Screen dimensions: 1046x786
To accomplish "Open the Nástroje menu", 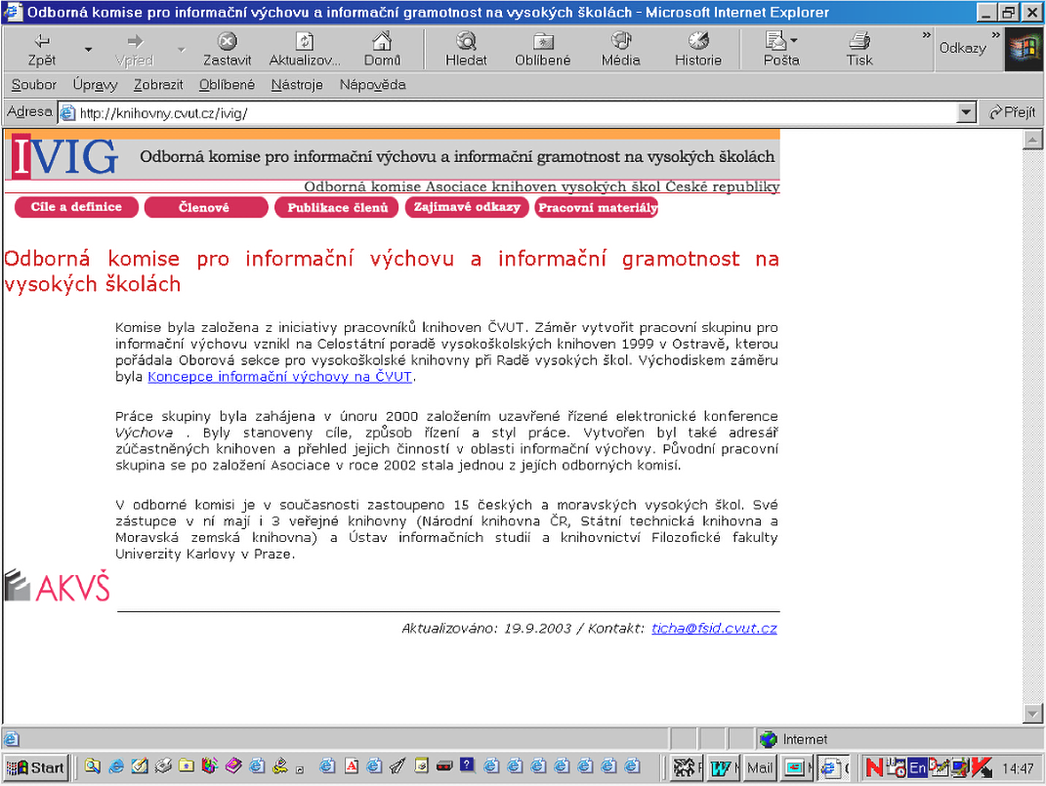I will coord(297,85).
